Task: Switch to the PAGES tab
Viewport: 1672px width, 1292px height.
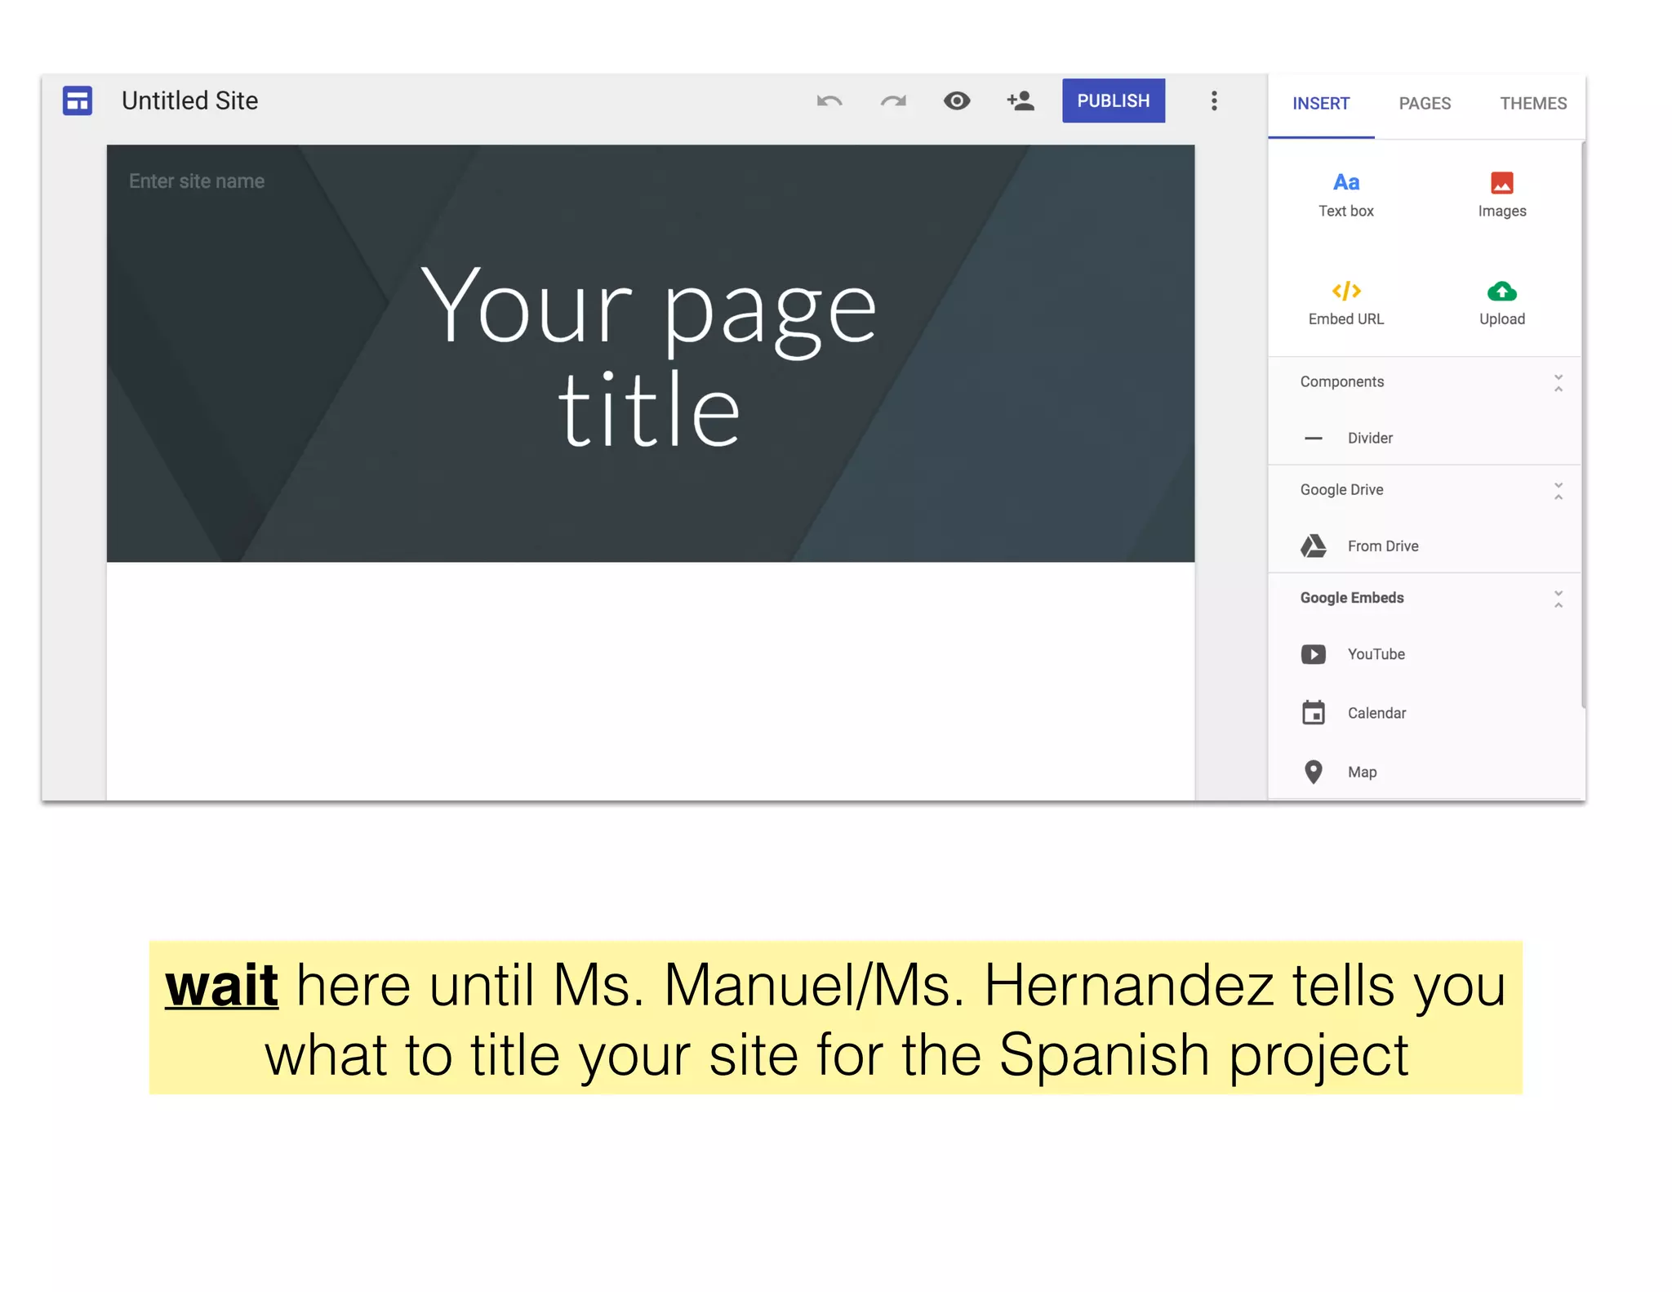Action: pos(1425,104)
